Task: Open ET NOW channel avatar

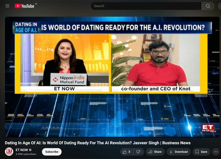Action: click(x=9, y=152)
